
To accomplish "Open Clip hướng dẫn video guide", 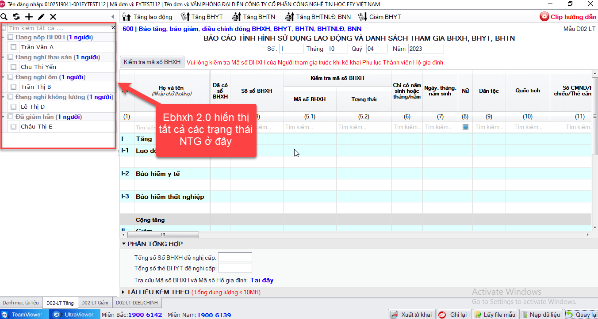I will 568,17.
